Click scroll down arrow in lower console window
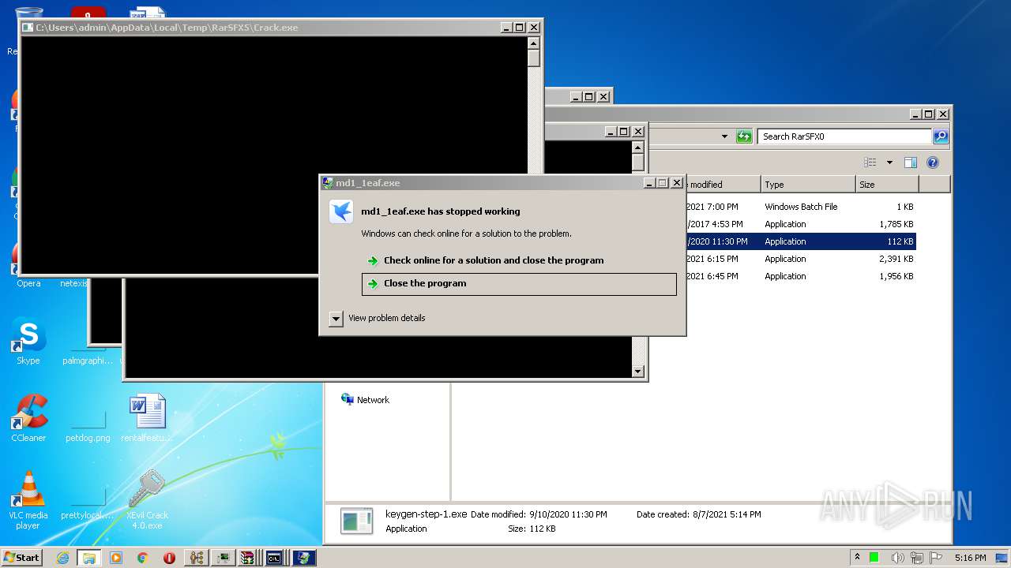Screen dimensions: 1011x568 [x=638, y=372]
